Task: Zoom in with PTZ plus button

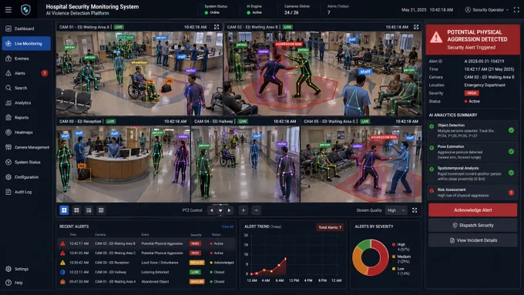Action: click(x=244, y=210)
